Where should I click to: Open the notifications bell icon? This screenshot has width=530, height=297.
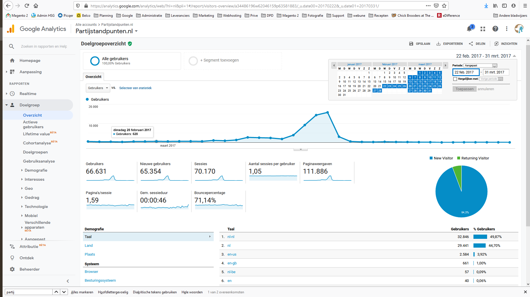(469, 29)
